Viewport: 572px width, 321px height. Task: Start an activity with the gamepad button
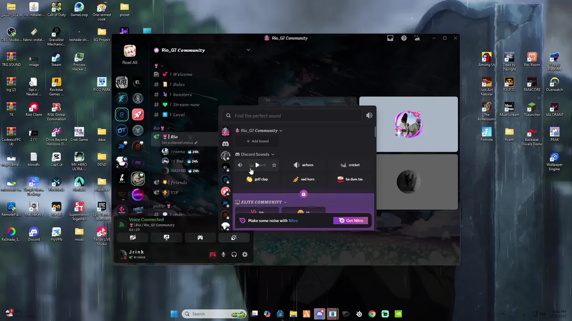[x=200, y=238]
